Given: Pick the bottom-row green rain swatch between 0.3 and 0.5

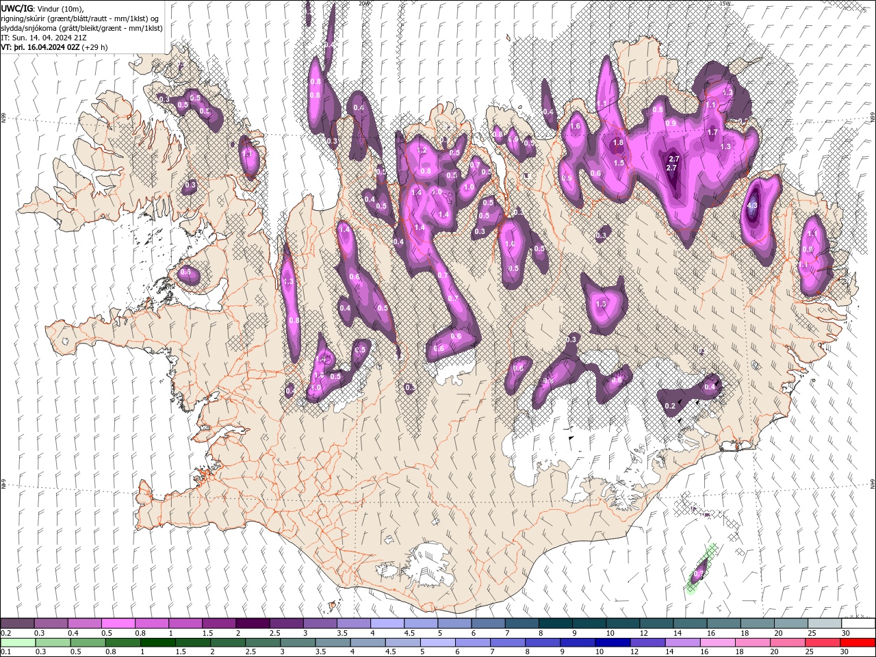Looking at the screenshot, I should (x=52, y=643).
